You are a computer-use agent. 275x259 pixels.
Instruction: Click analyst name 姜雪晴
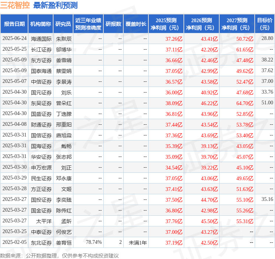(x=64, y=60)
